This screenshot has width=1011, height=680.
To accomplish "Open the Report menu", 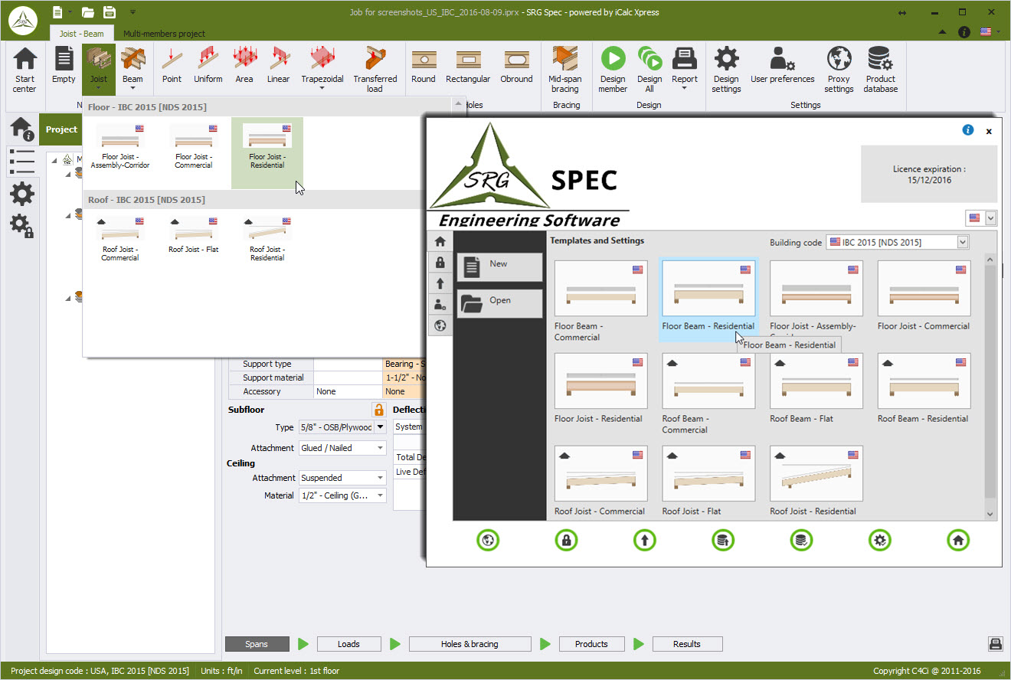I will point(685,70).
